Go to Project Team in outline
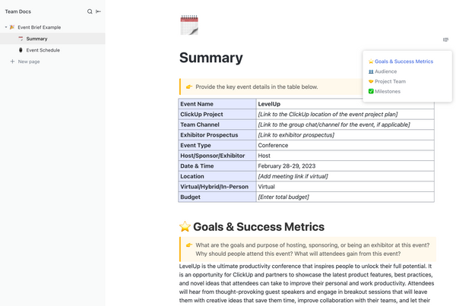456x306 pixels. (390, 81)
